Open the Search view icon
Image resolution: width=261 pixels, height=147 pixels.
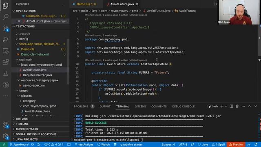point(5,17)
